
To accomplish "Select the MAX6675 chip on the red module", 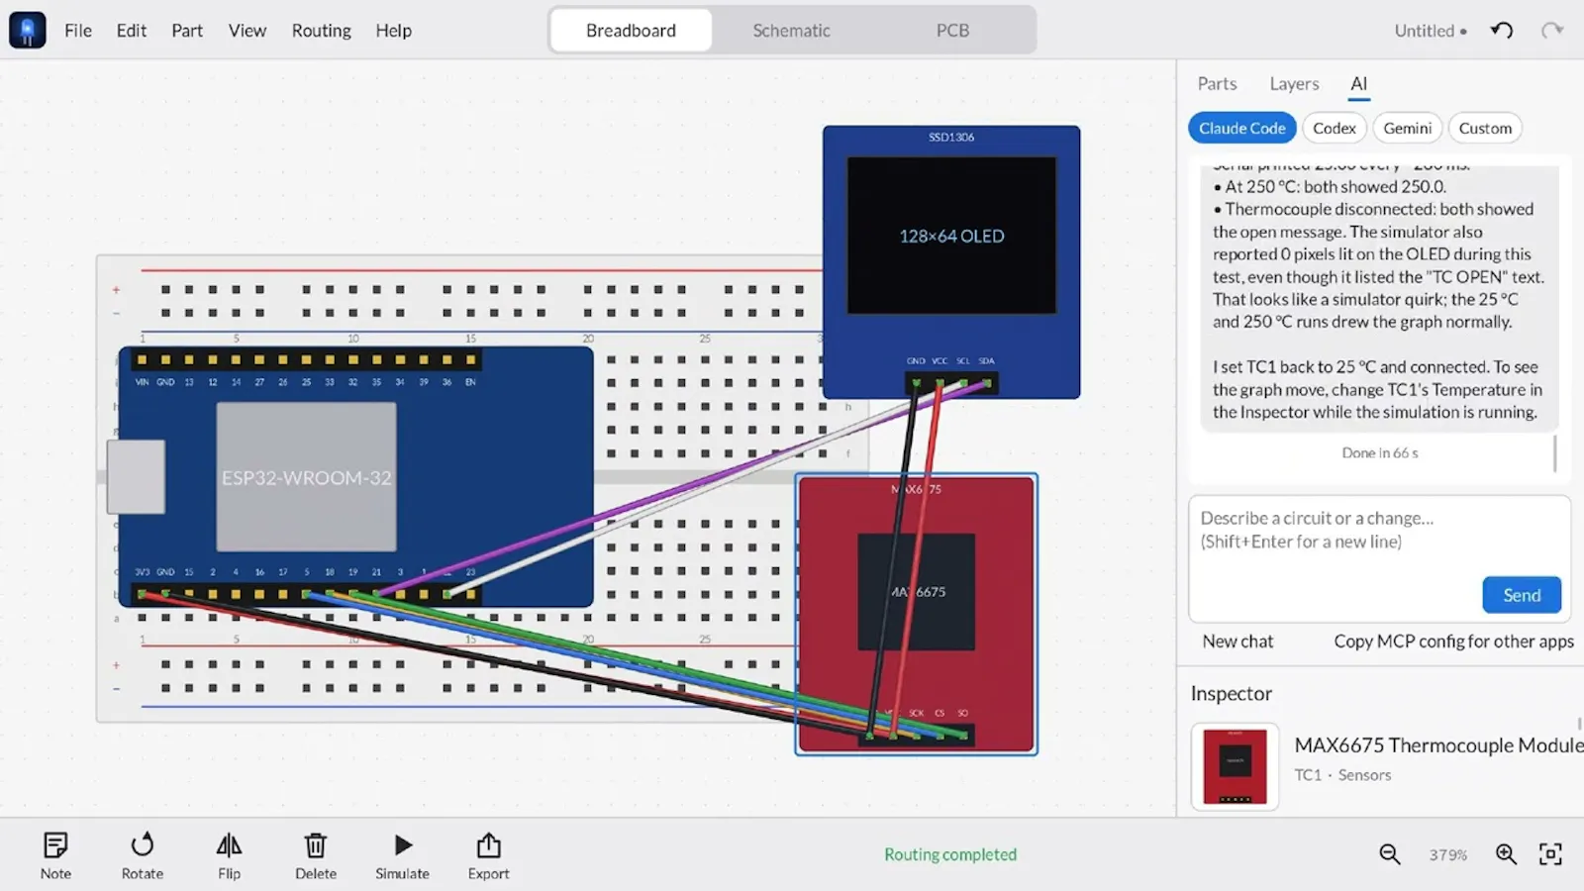I will [x=916, y=592].
